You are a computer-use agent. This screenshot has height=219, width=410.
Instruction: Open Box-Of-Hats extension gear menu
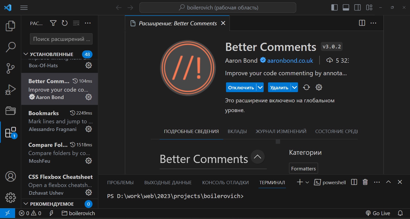(x=89, y=65)
